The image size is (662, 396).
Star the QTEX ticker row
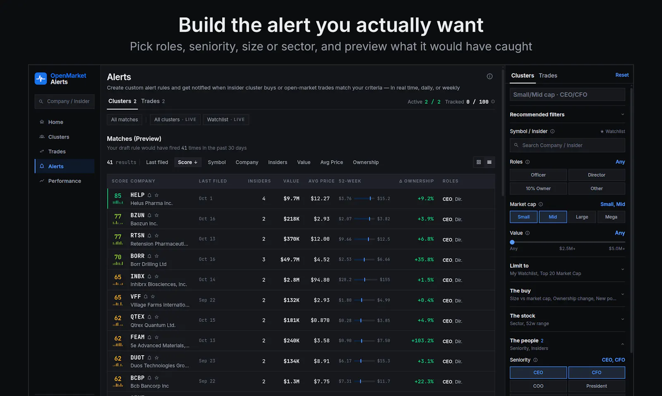[156, 317]
